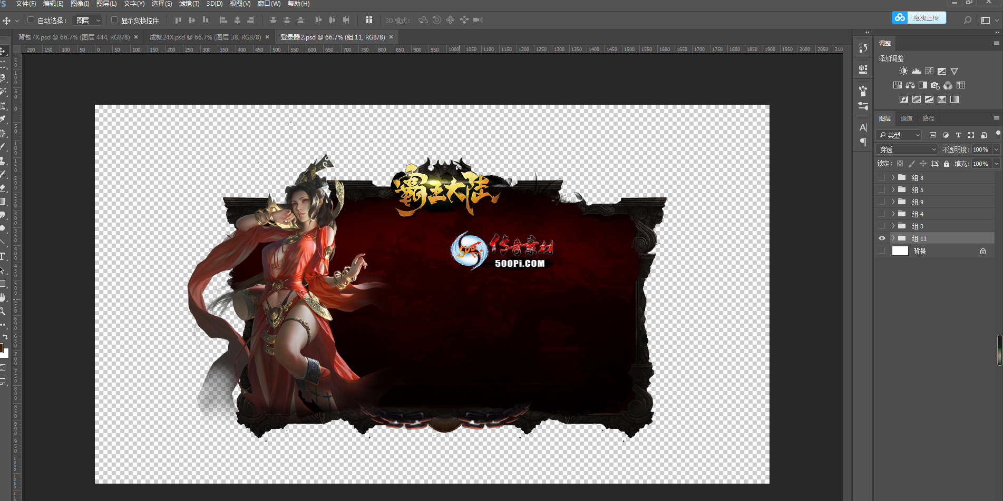Select the Rectangular Marquee tool
This screenshot has height=501, width=1003.
[x=3, y=65]
